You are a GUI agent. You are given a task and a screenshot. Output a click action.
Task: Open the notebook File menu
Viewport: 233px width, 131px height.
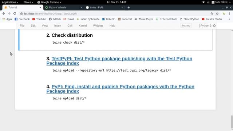tap(22, 26)
